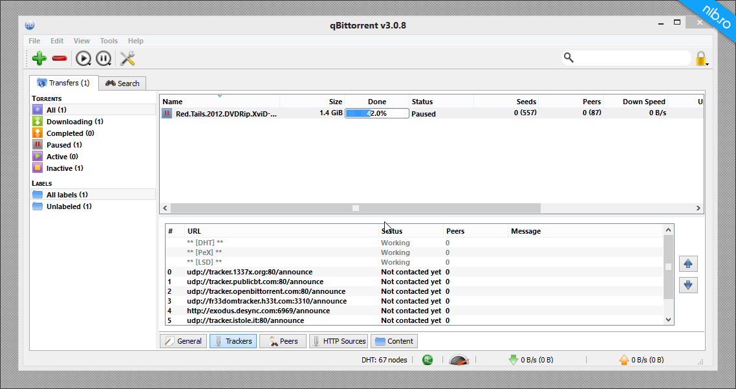Click the red minus delete torrent icon

(60, 59)
